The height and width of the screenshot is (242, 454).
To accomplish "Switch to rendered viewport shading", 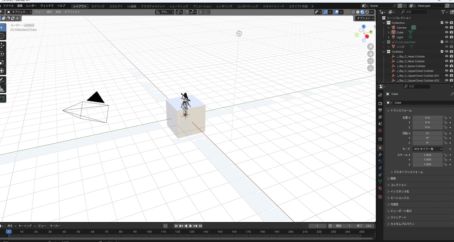I will tap(367, 12).
